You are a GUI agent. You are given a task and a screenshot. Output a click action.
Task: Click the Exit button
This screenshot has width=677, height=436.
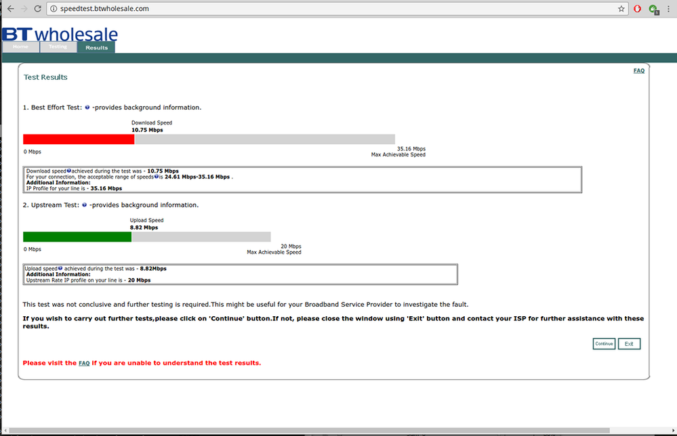pos(629,344)
